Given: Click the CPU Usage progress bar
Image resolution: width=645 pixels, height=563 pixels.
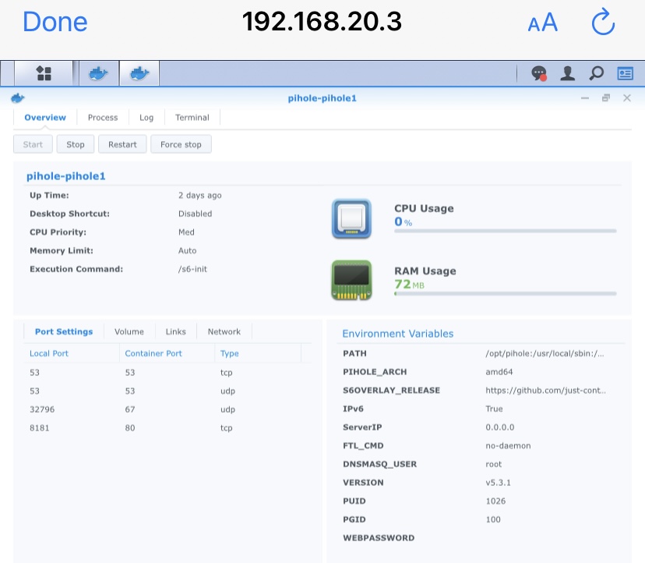Looking at the screenshot, I should (x=505, y=231).
